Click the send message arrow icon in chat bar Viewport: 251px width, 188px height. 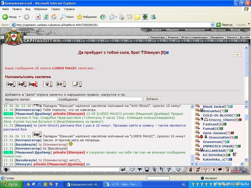click(123, 170)
